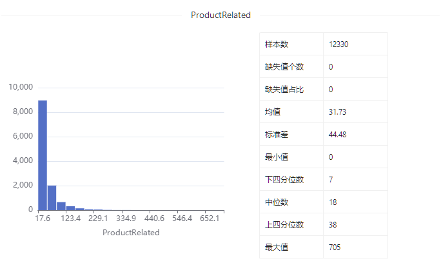
Task: Click the 6,000 y-axis label
Action: point(22,136)
